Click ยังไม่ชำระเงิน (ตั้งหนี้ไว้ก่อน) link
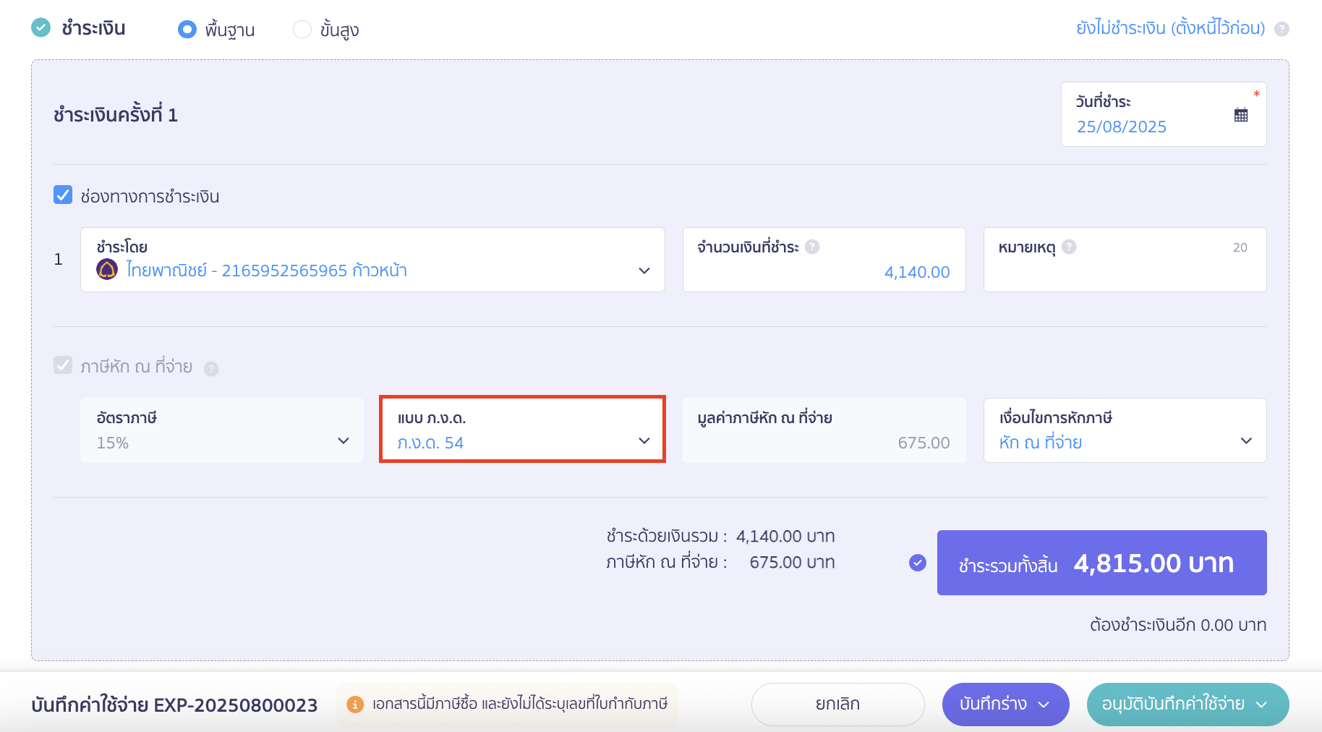The width and height of the screenshot is (1322, 732). pos(1170,28)
